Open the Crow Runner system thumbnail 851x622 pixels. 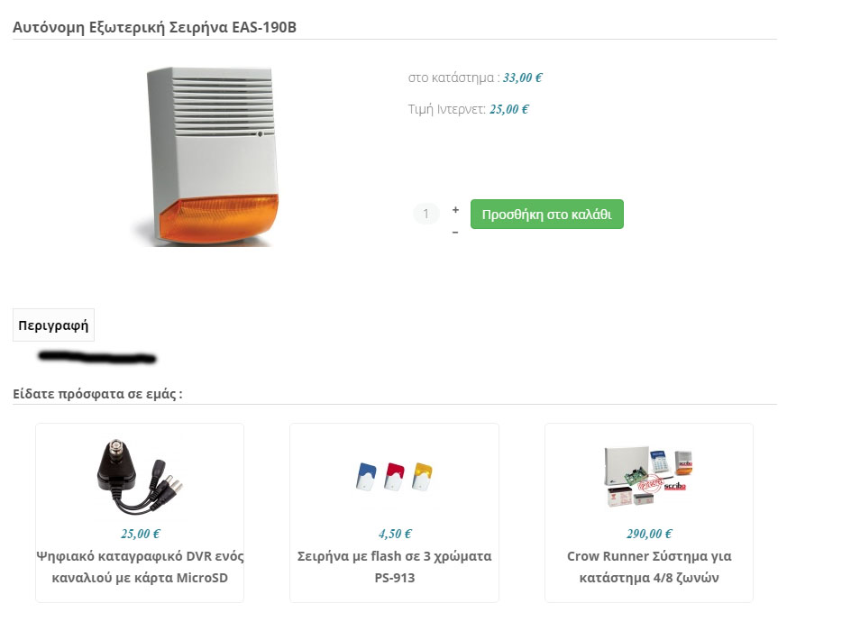(649, 477)
